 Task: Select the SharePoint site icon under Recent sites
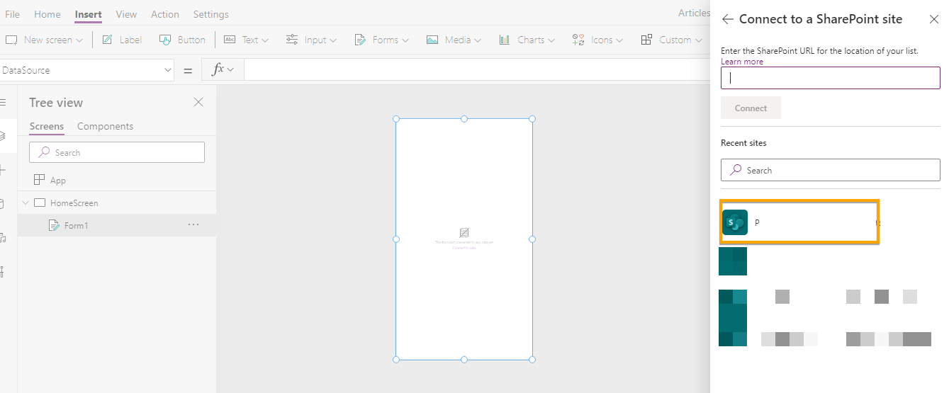[735, 222]
